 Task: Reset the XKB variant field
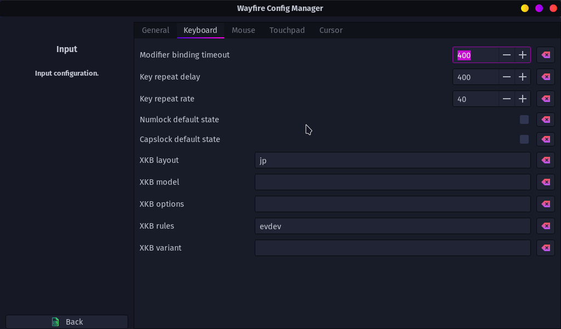point(546,248)
